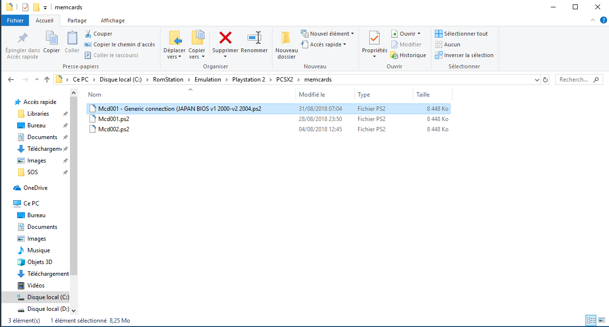
Task: Open the Déplacer vers dropdown
Action: point(174,54)
